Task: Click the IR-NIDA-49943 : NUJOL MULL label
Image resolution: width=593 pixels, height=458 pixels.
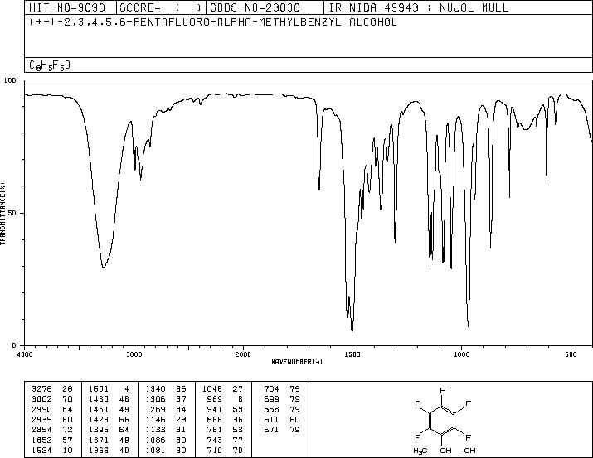Action: point(419,7)
